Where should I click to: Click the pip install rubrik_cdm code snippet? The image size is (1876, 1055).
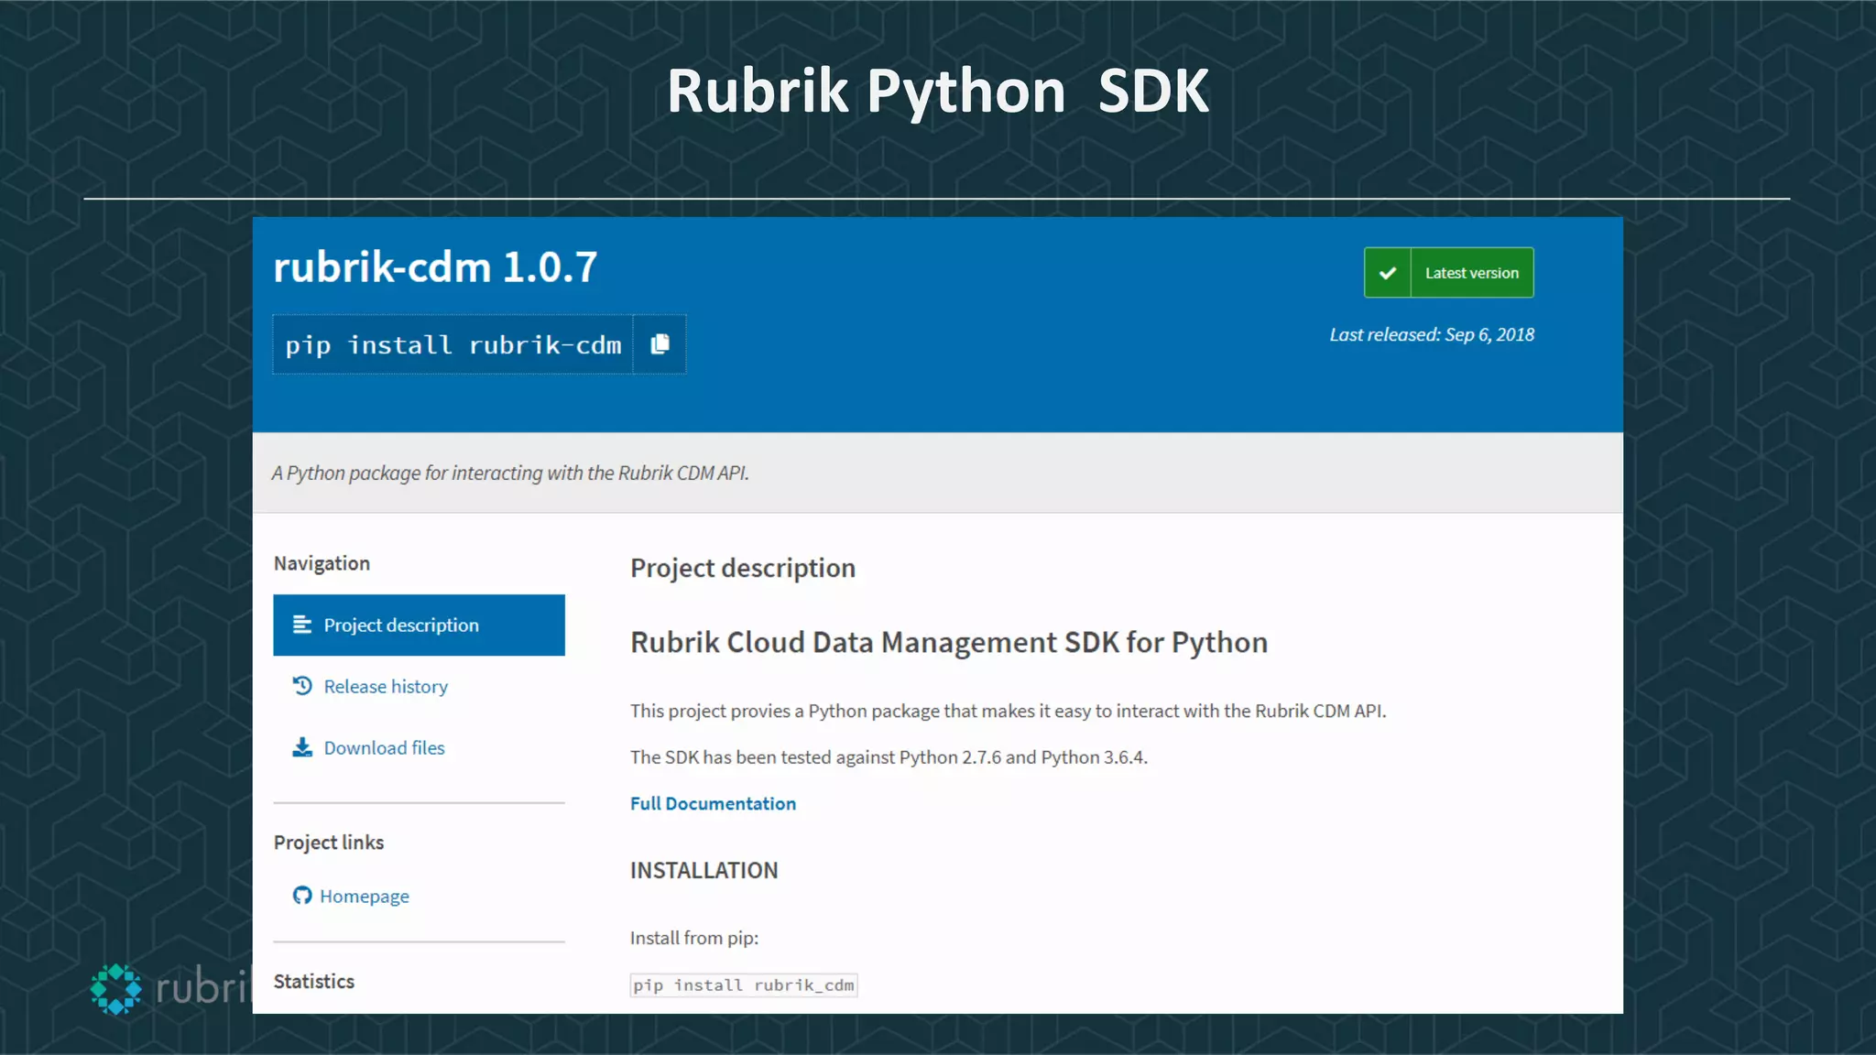tap(744, 985)
